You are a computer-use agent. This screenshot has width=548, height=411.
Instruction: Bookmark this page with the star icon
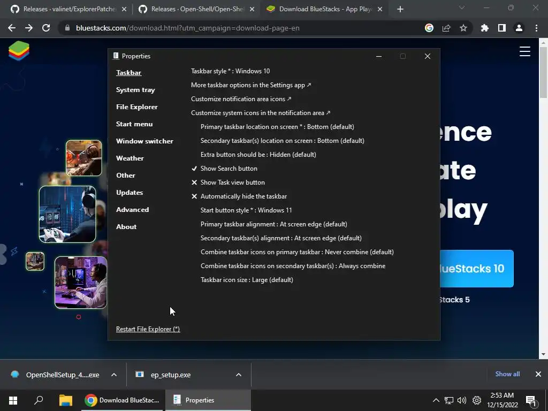(463, 28)
